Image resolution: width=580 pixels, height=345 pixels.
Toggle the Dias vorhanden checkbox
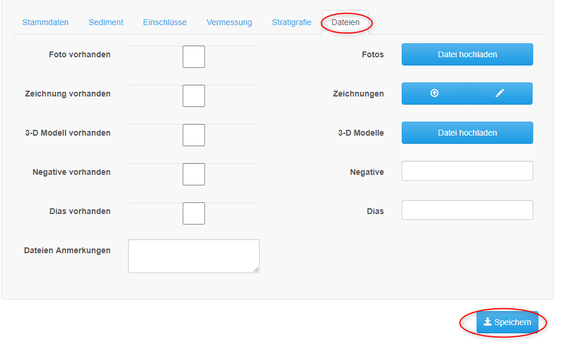194,213
